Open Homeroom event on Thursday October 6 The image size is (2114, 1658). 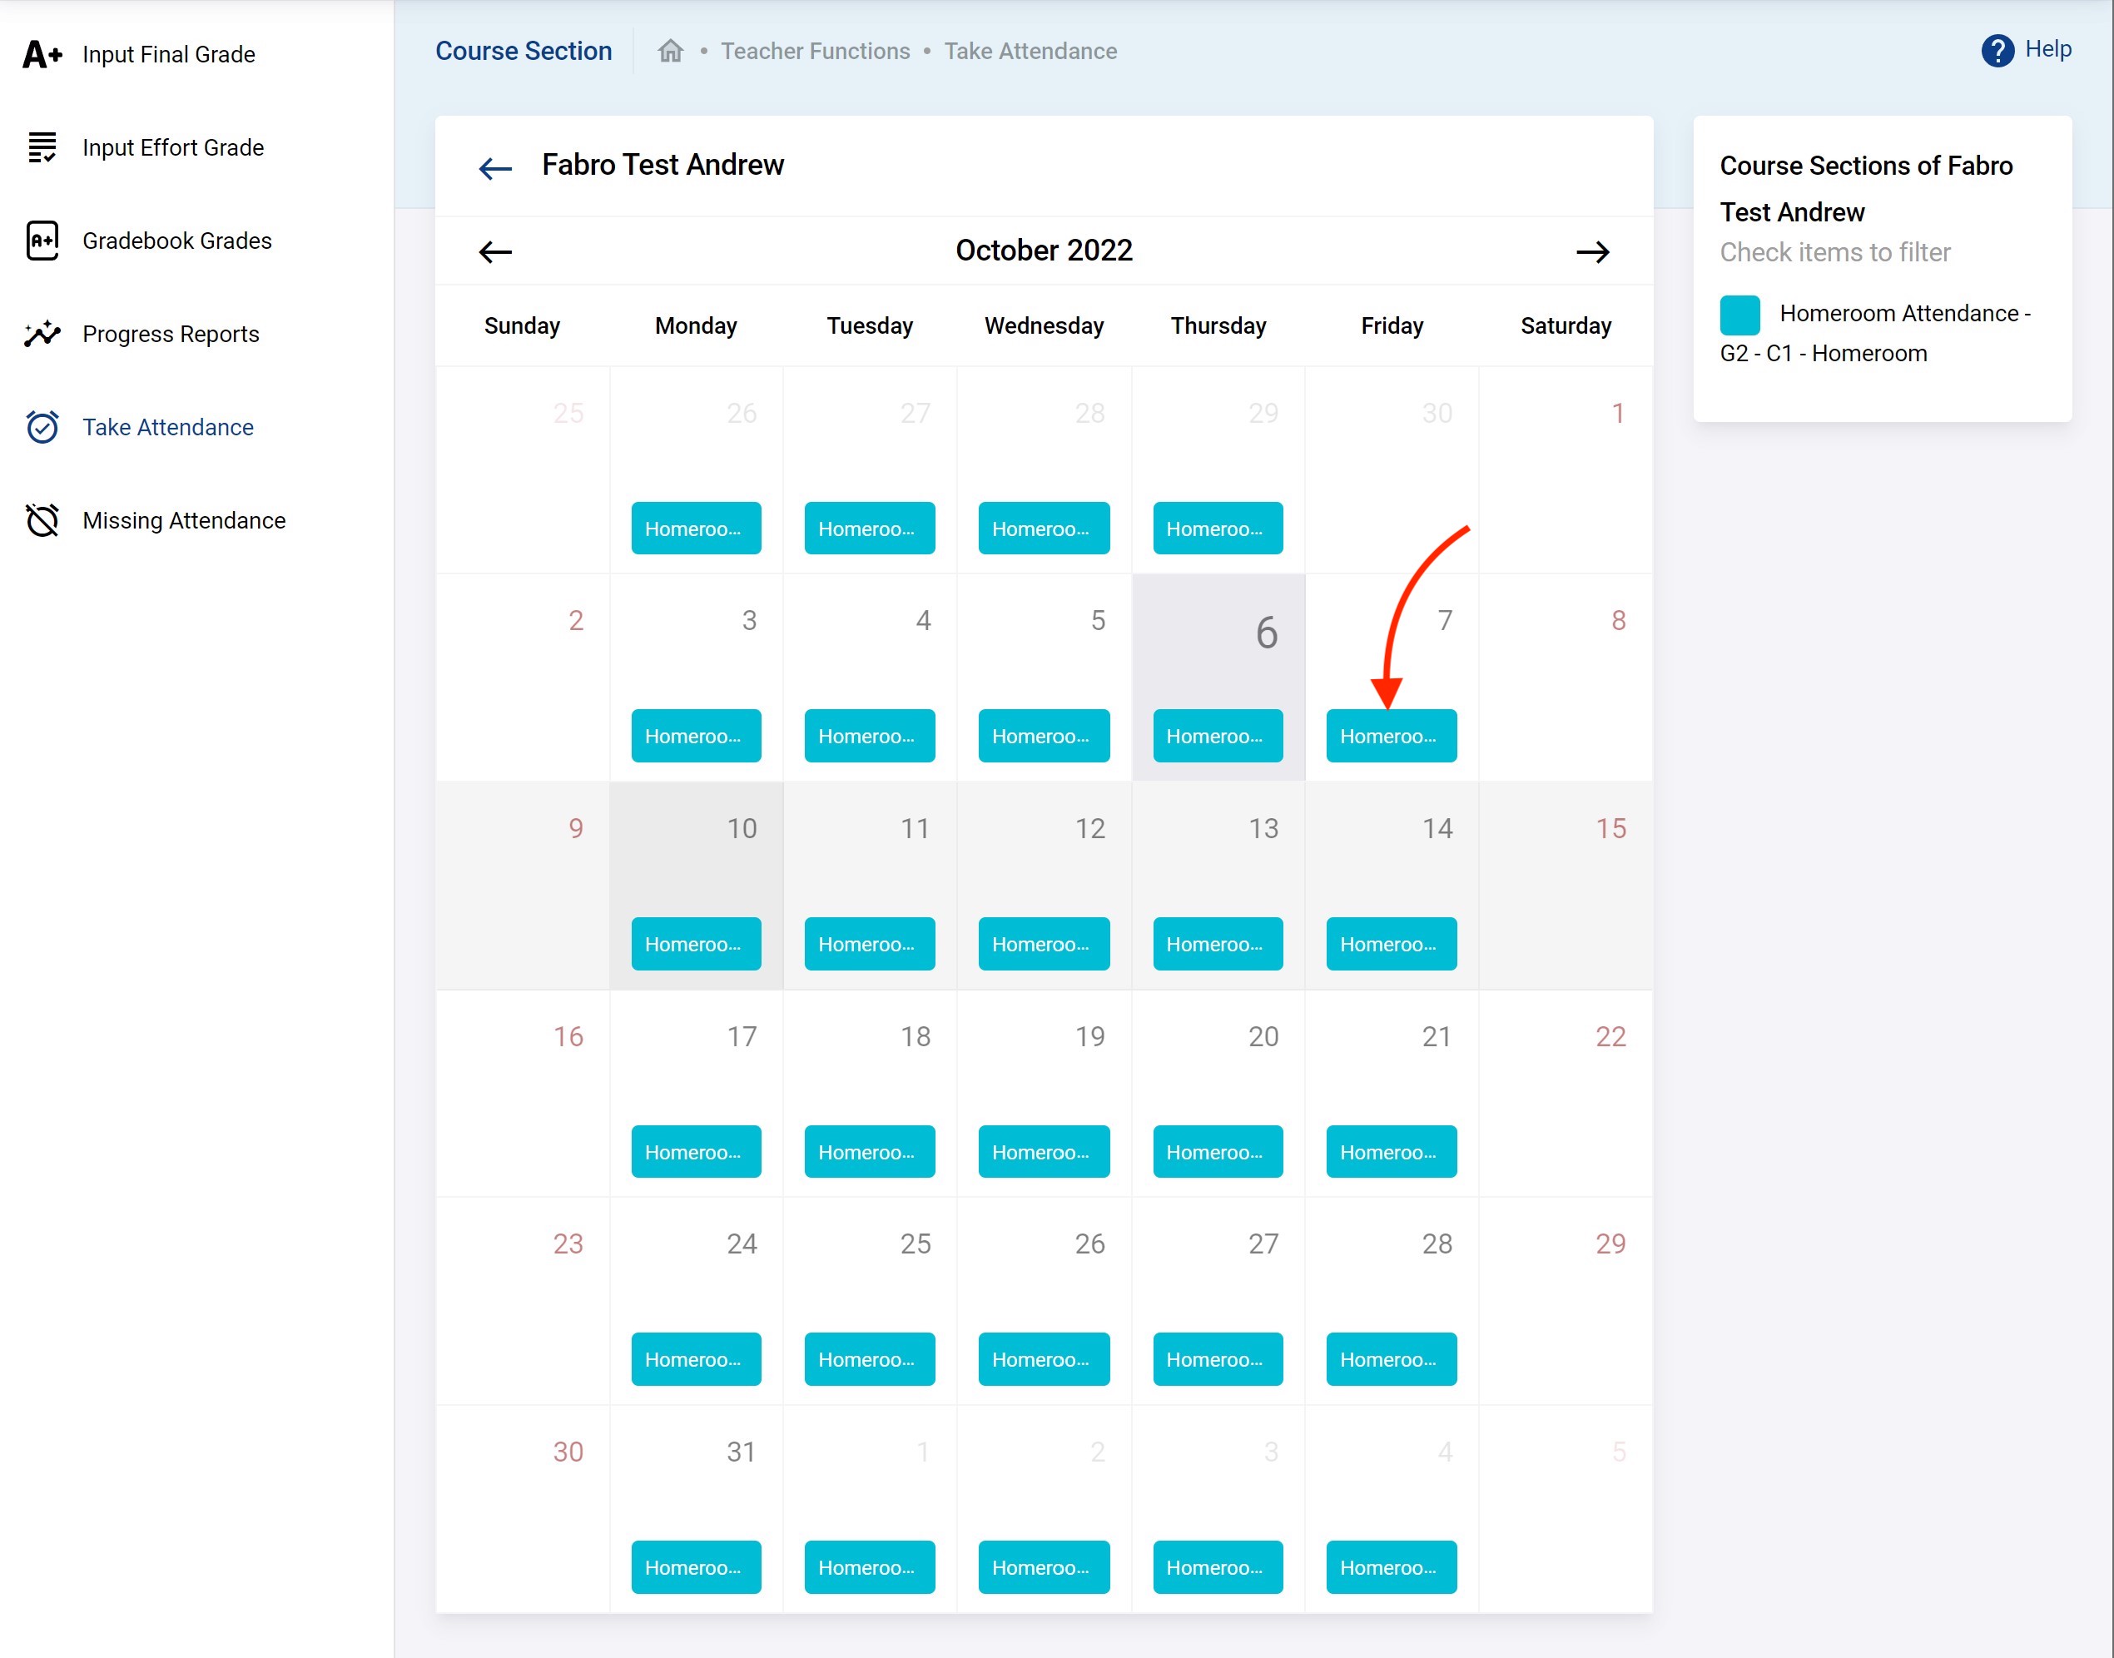1217,736
